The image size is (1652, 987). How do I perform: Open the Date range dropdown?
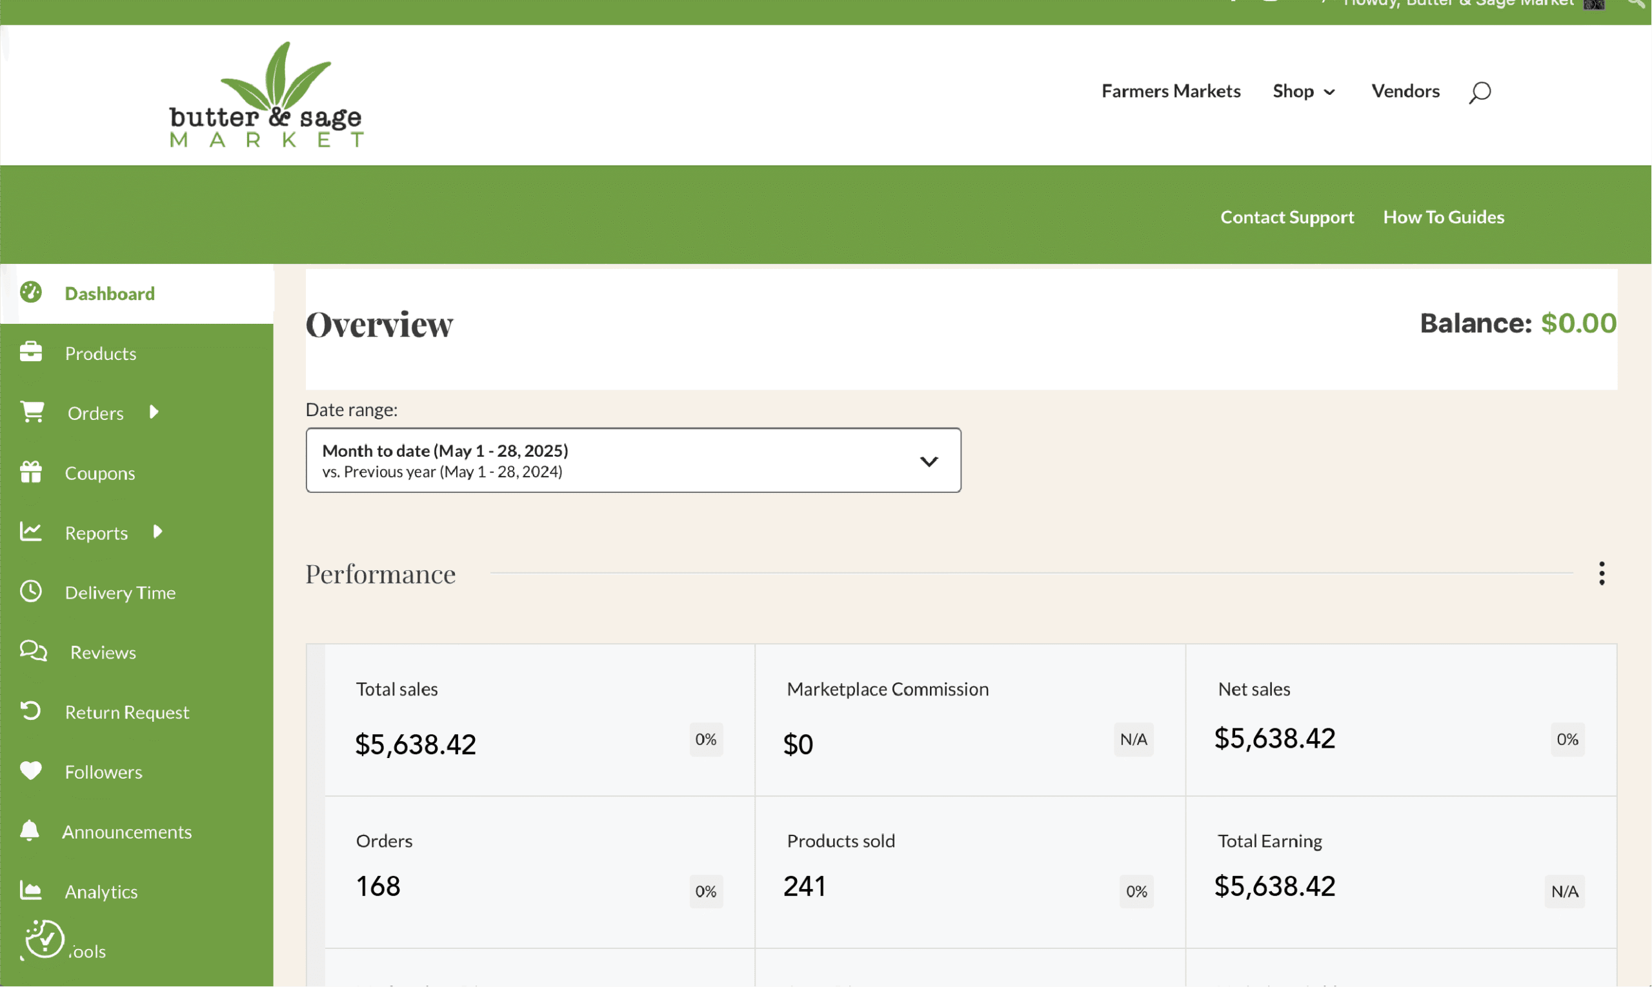click(x=634, y=460)
